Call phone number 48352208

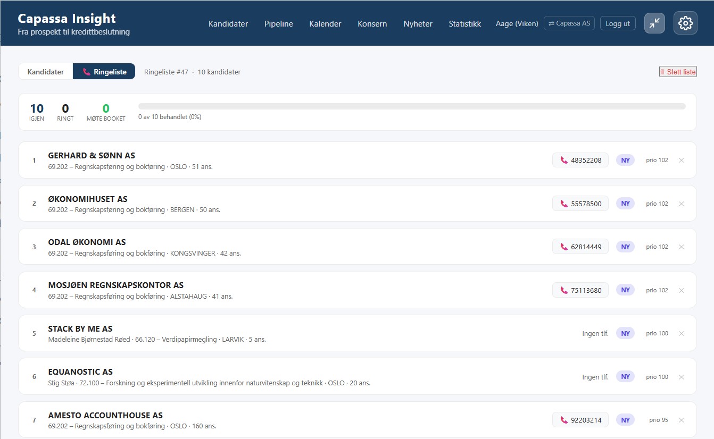coord(580,160)
